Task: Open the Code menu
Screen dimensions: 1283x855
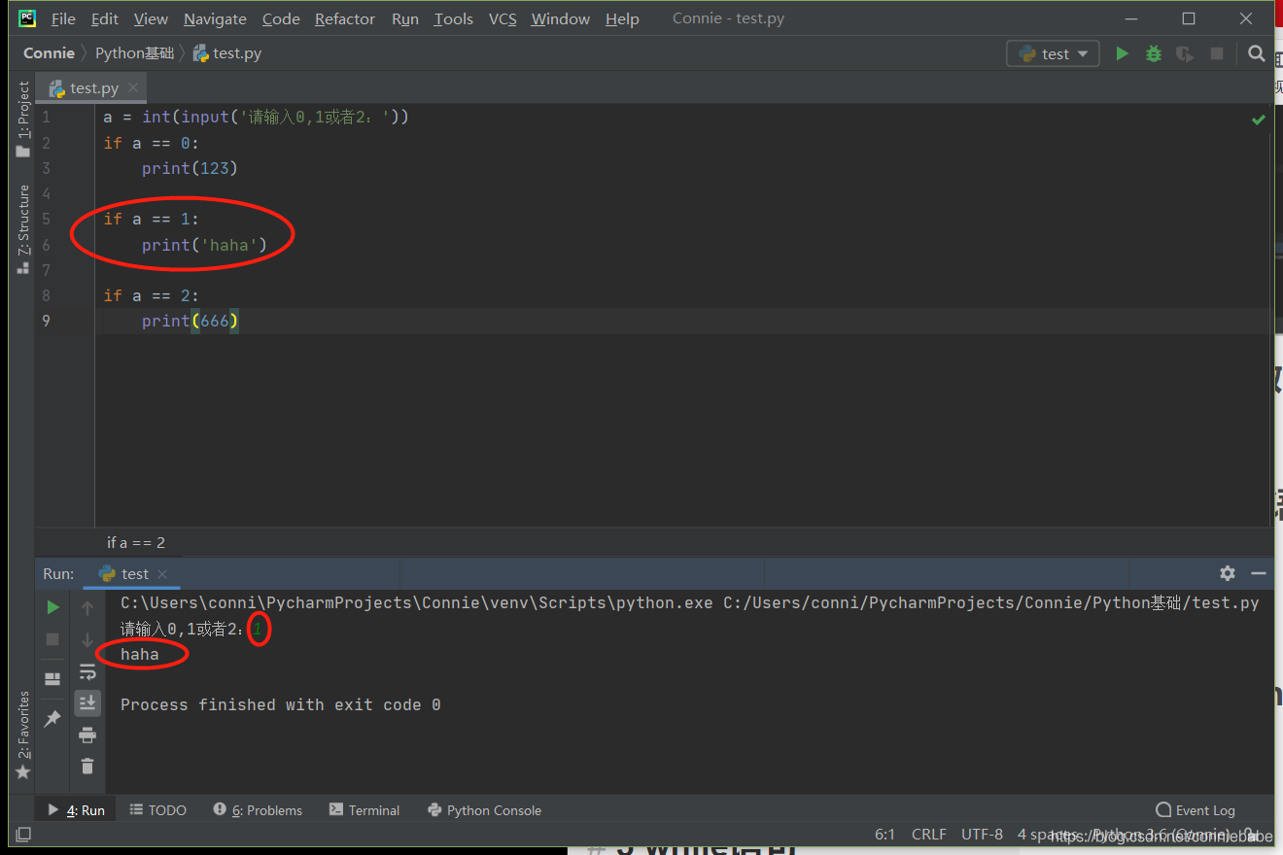Action: [x=281, y=18]
